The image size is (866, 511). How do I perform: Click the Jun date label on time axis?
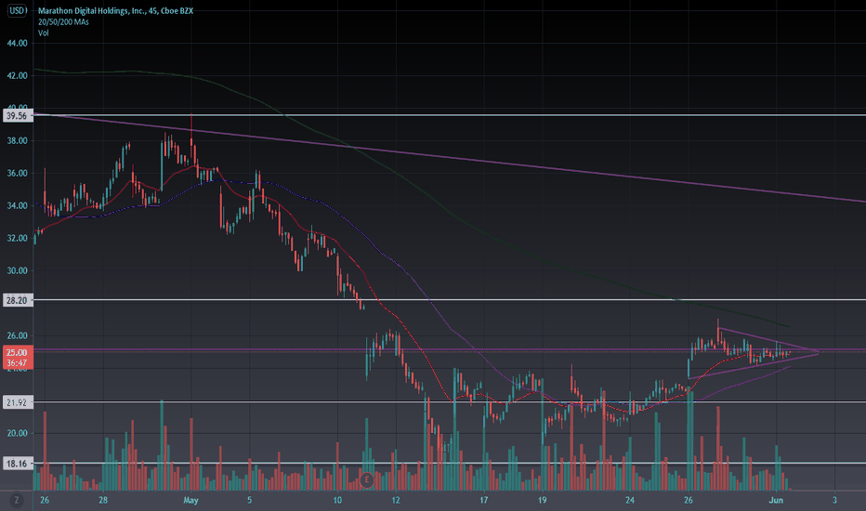tap(776, 501)
